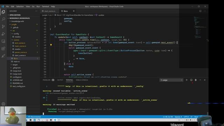The width and height of the screenshot is (224, 126).
Task: Collapse the scenes folder
Action: tap(16, 40)
